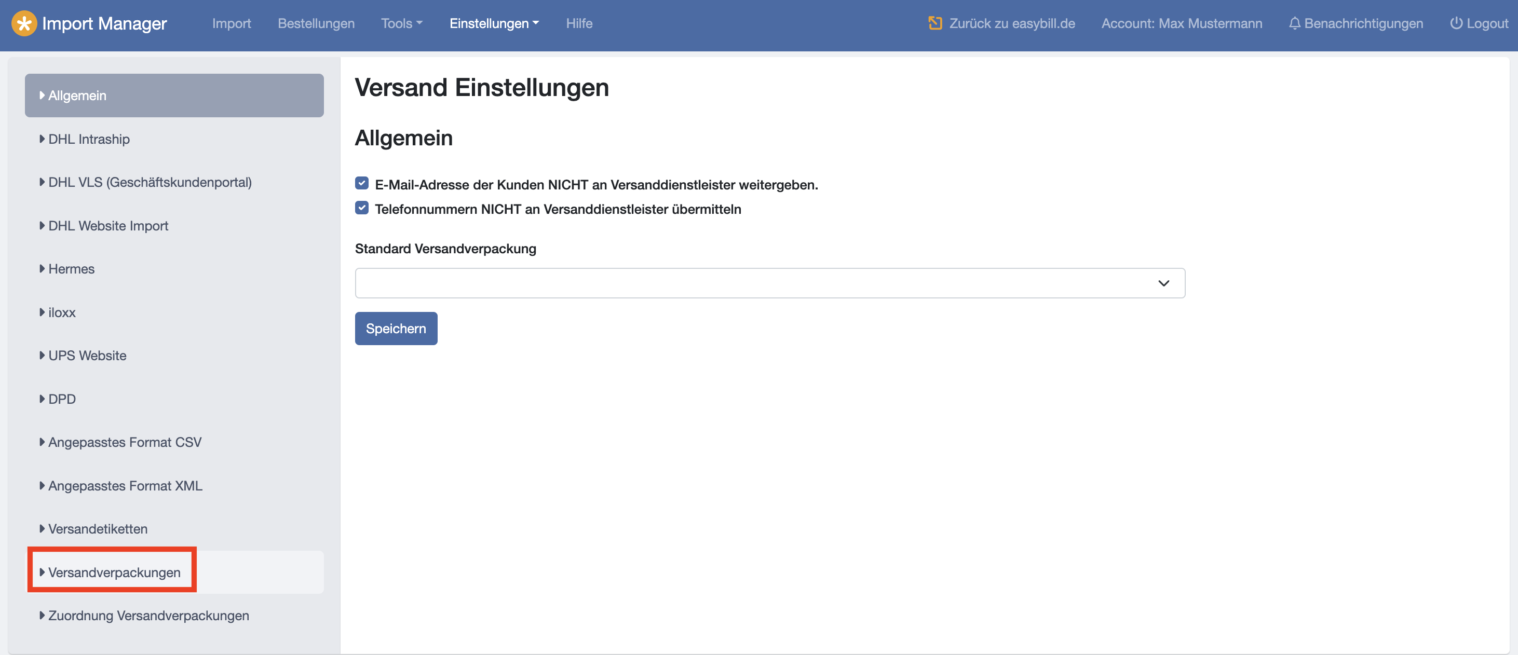The width and height of the screenshot is (1518, 655).
Task: Open Angepasstes Format CSV settings
Action: [174, 442]
